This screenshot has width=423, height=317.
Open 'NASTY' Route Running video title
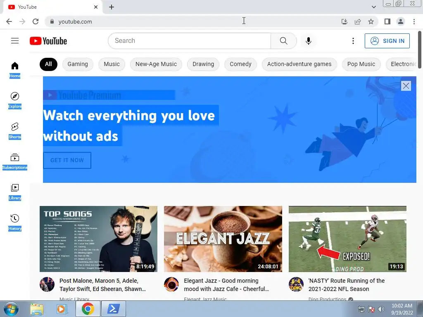(x=347, y=285)
